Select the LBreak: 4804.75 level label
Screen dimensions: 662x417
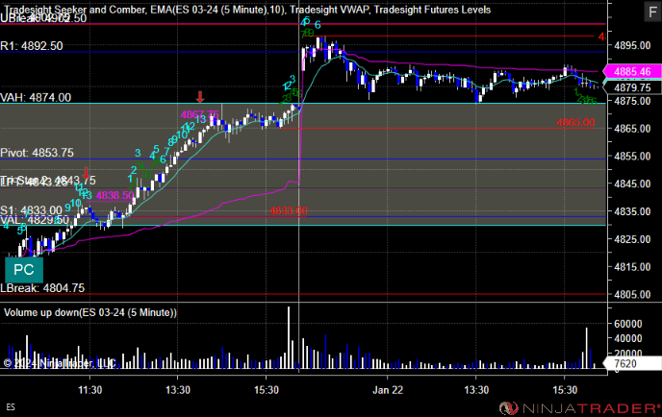[x=42, y=288]
